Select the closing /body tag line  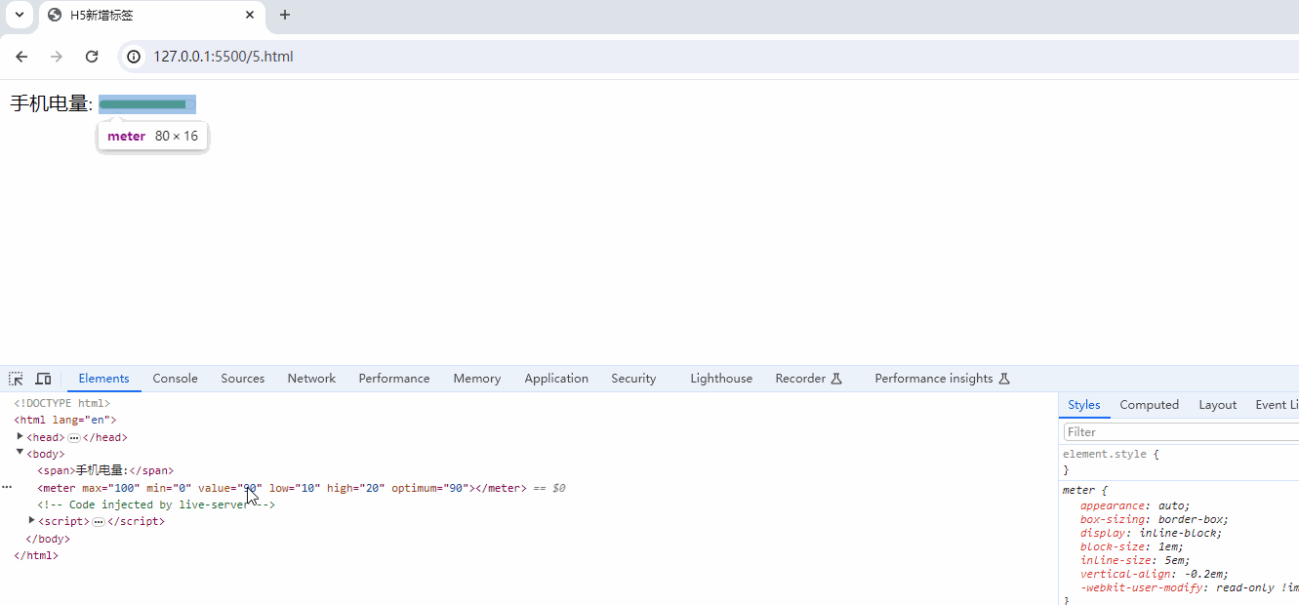48,539
